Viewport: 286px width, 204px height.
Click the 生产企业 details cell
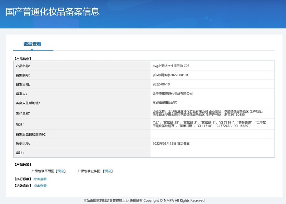point(212,113)
